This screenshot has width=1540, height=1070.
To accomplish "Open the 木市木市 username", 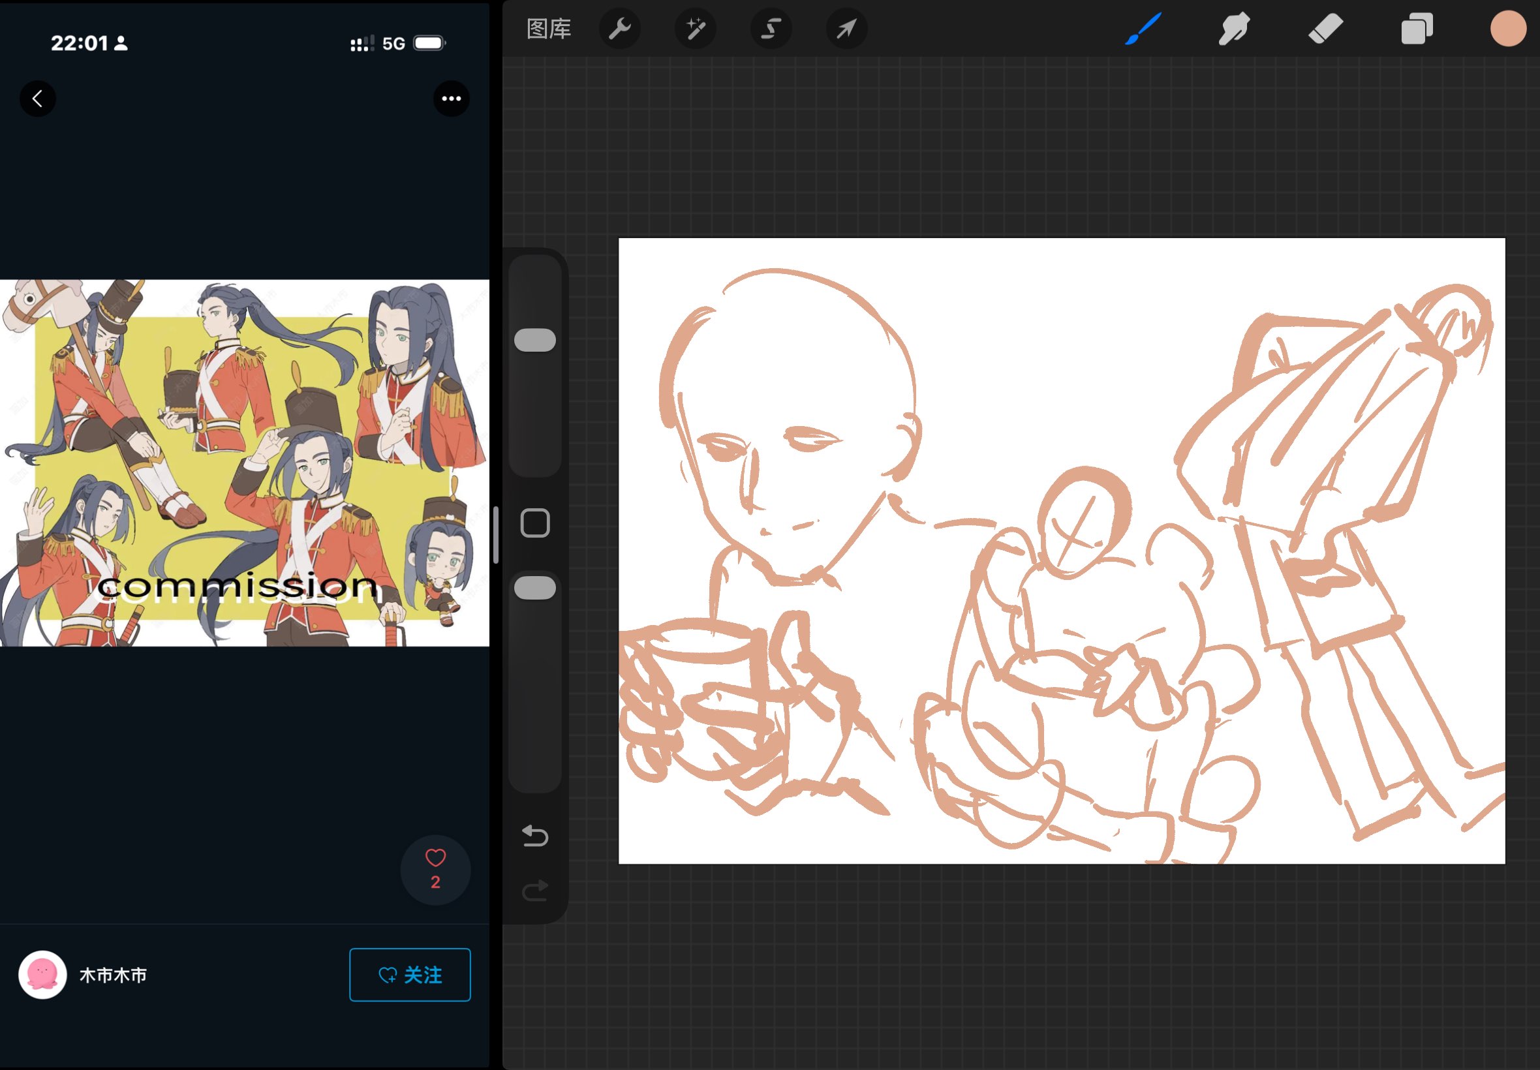I will 114,975.
